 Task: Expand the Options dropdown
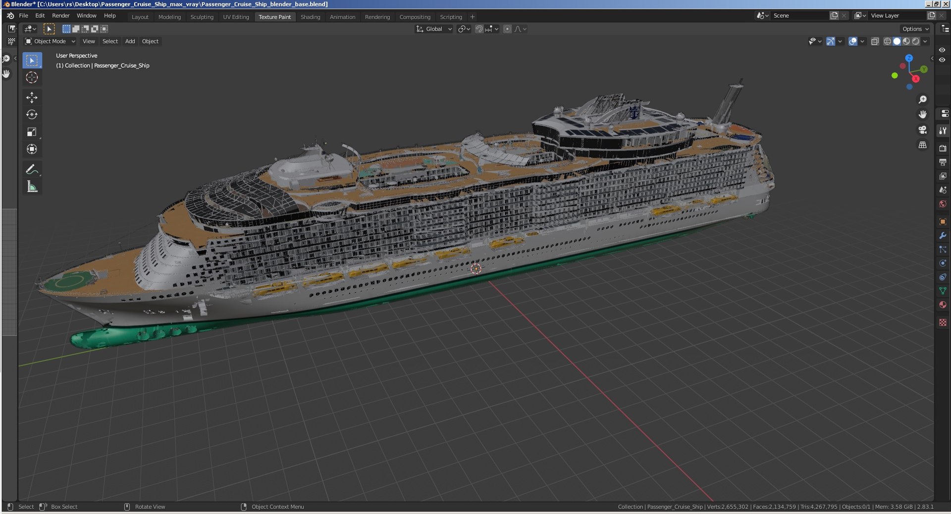[915, 29]
